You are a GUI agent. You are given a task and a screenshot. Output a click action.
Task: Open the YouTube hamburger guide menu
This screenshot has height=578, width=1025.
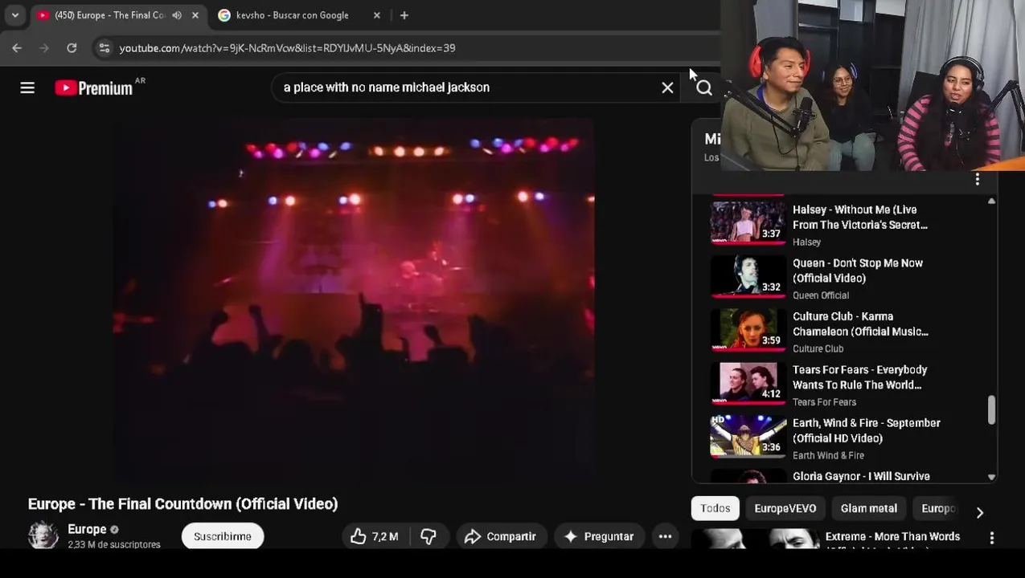27,88
